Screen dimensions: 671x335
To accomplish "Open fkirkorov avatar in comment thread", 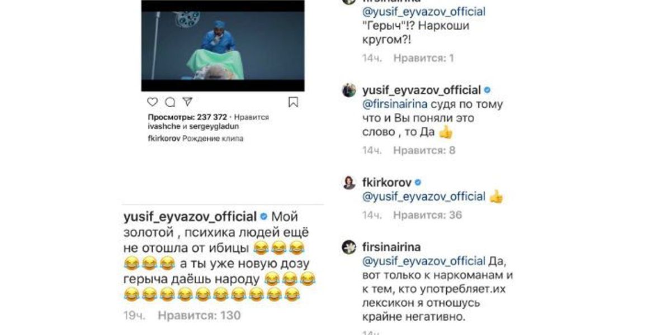I will click(x=349, y=183).
